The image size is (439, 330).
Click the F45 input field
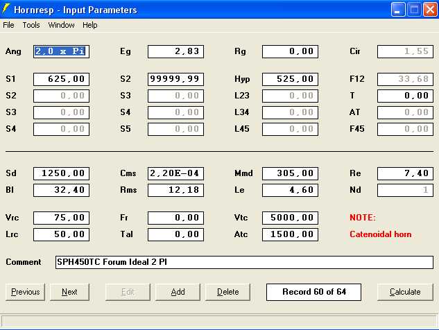click(x=405, y=129)
